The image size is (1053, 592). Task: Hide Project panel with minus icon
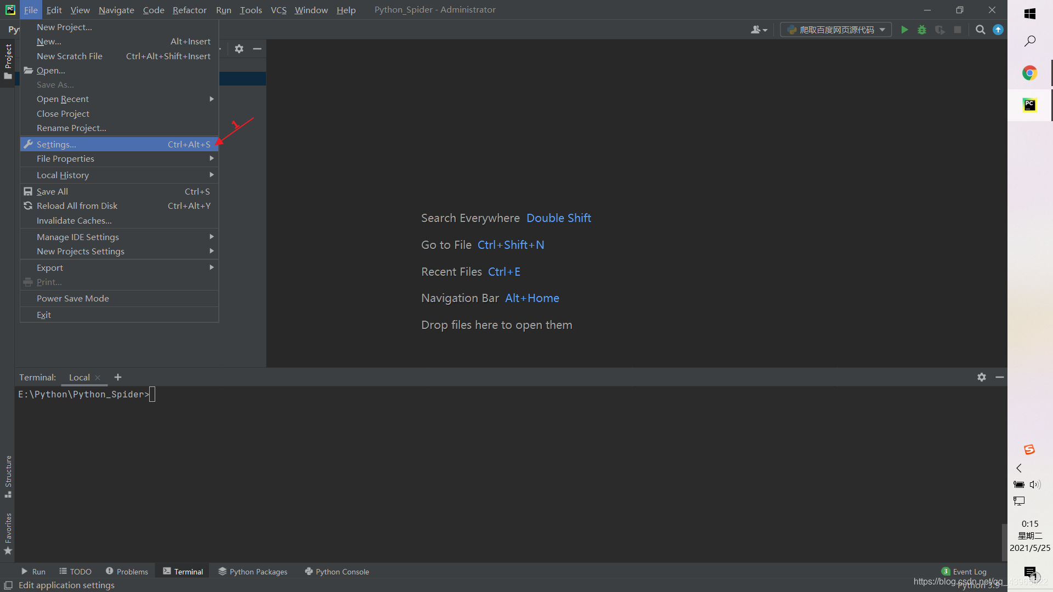click(257, 49)
